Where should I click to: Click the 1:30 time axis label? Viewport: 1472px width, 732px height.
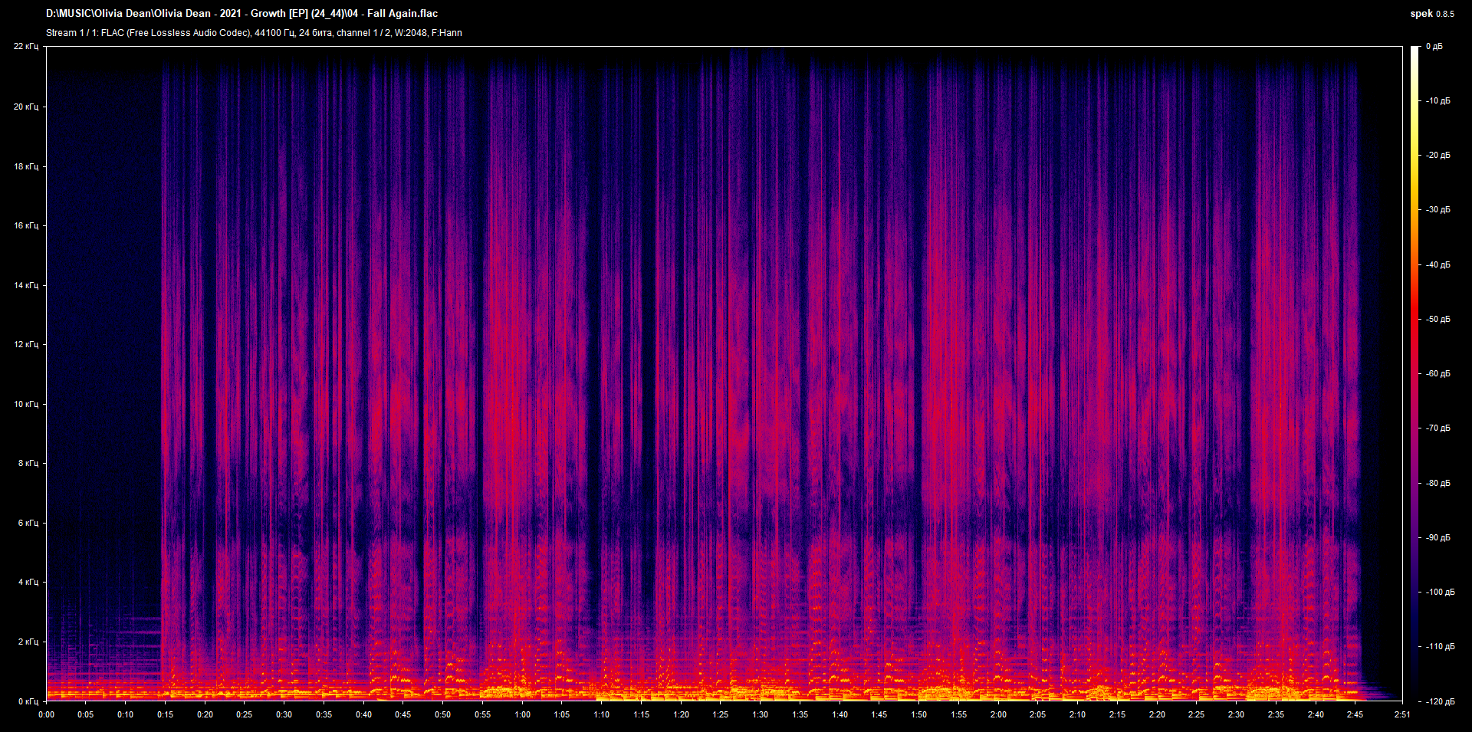(x=761, y=714)
